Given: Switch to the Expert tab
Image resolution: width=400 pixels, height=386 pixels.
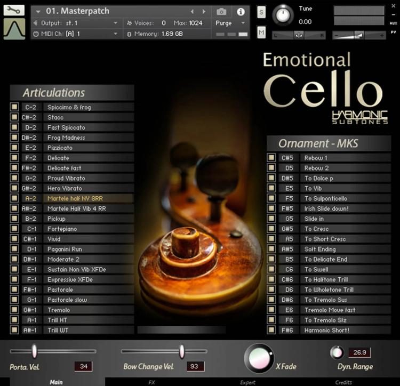Looking at the screenshot, I should pyautogui.click(x=247, y=382).
